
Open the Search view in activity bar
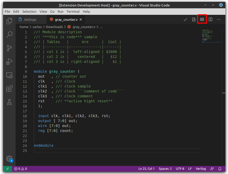pyautogui.click(x=9, y=35)
